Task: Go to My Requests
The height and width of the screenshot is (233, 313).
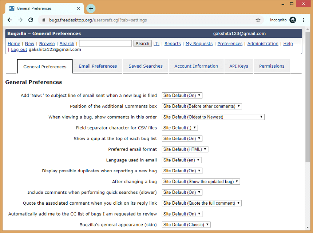Action: (199, 44)
